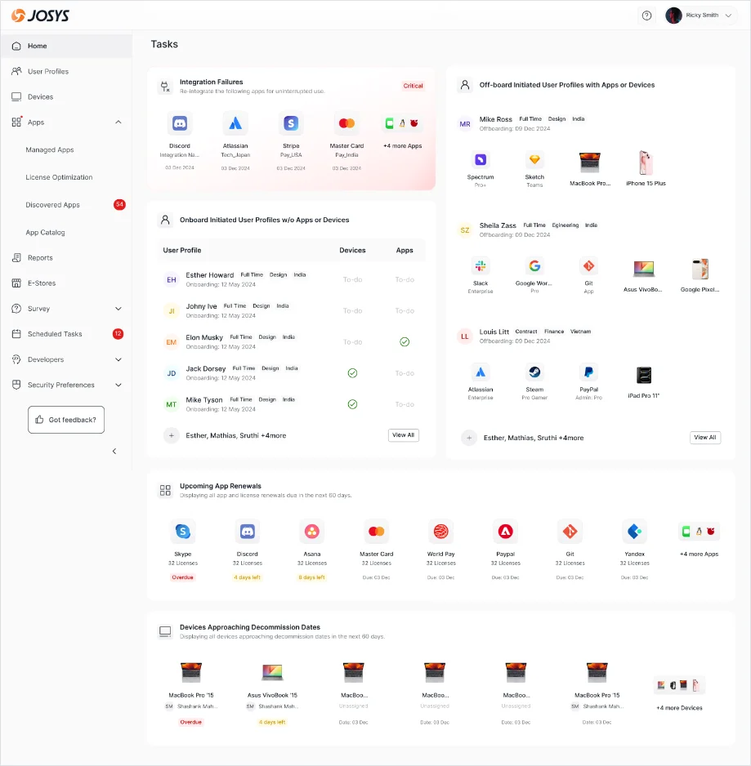Expand the Security Preferences section
This screenshot has height=766, width=751.
(118, 385)
